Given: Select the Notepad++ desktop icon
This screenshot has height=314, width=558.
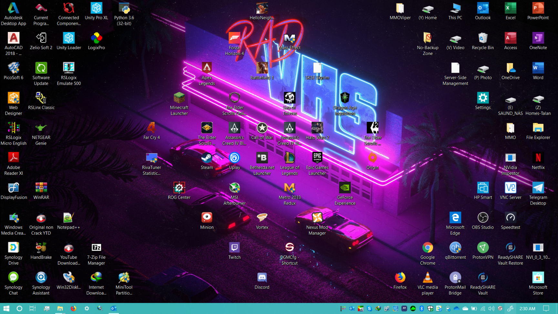Looking at the screenshot, I should coord(69,221).
